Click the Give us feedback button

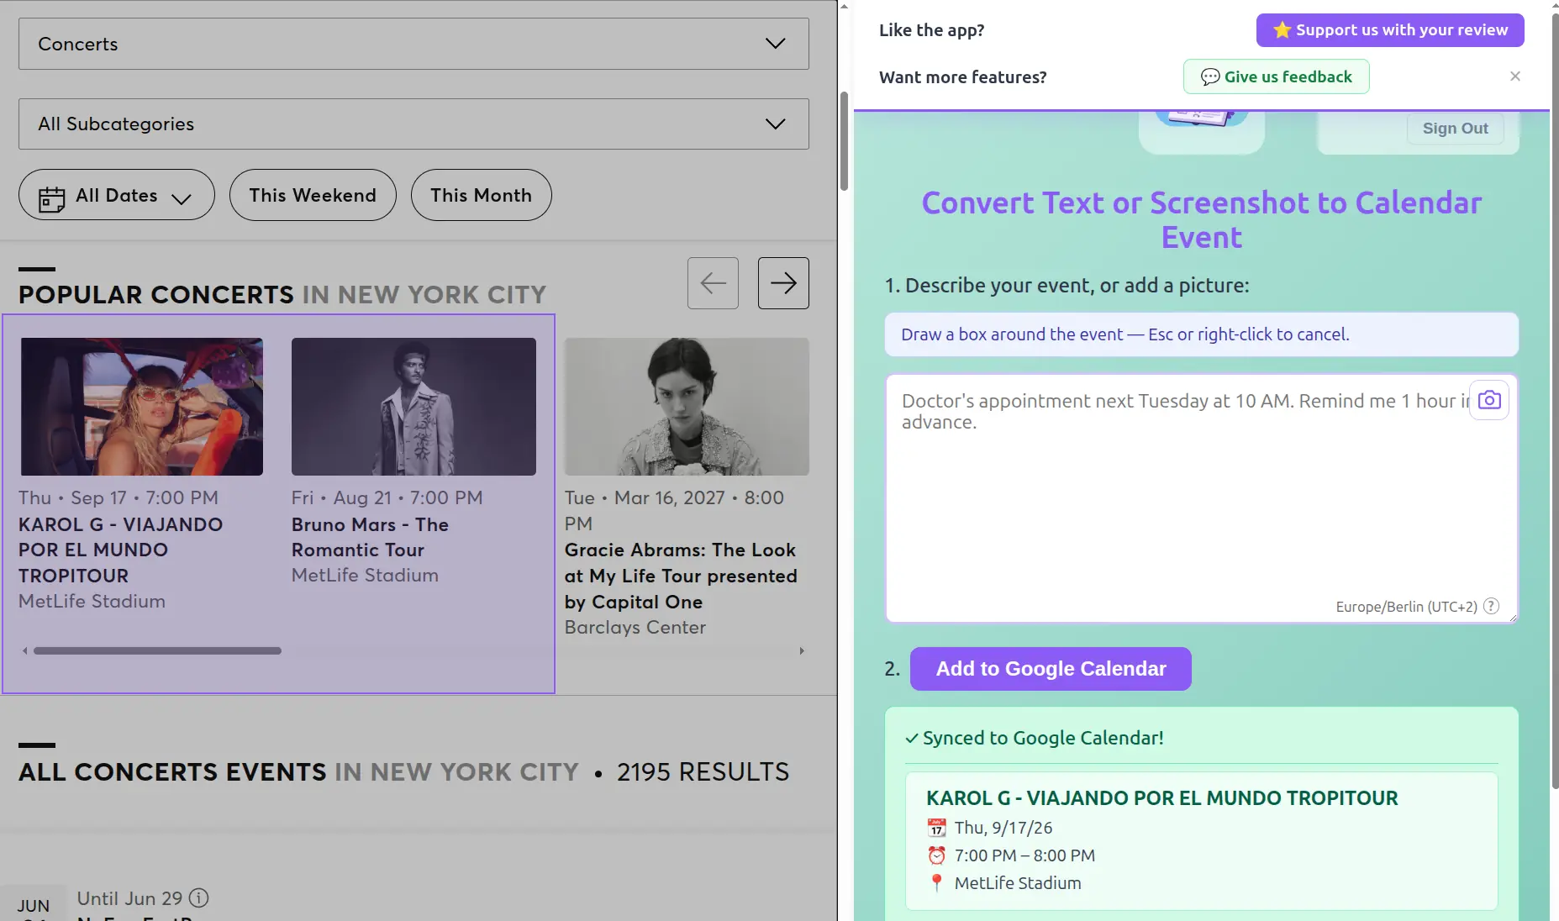1276,76
